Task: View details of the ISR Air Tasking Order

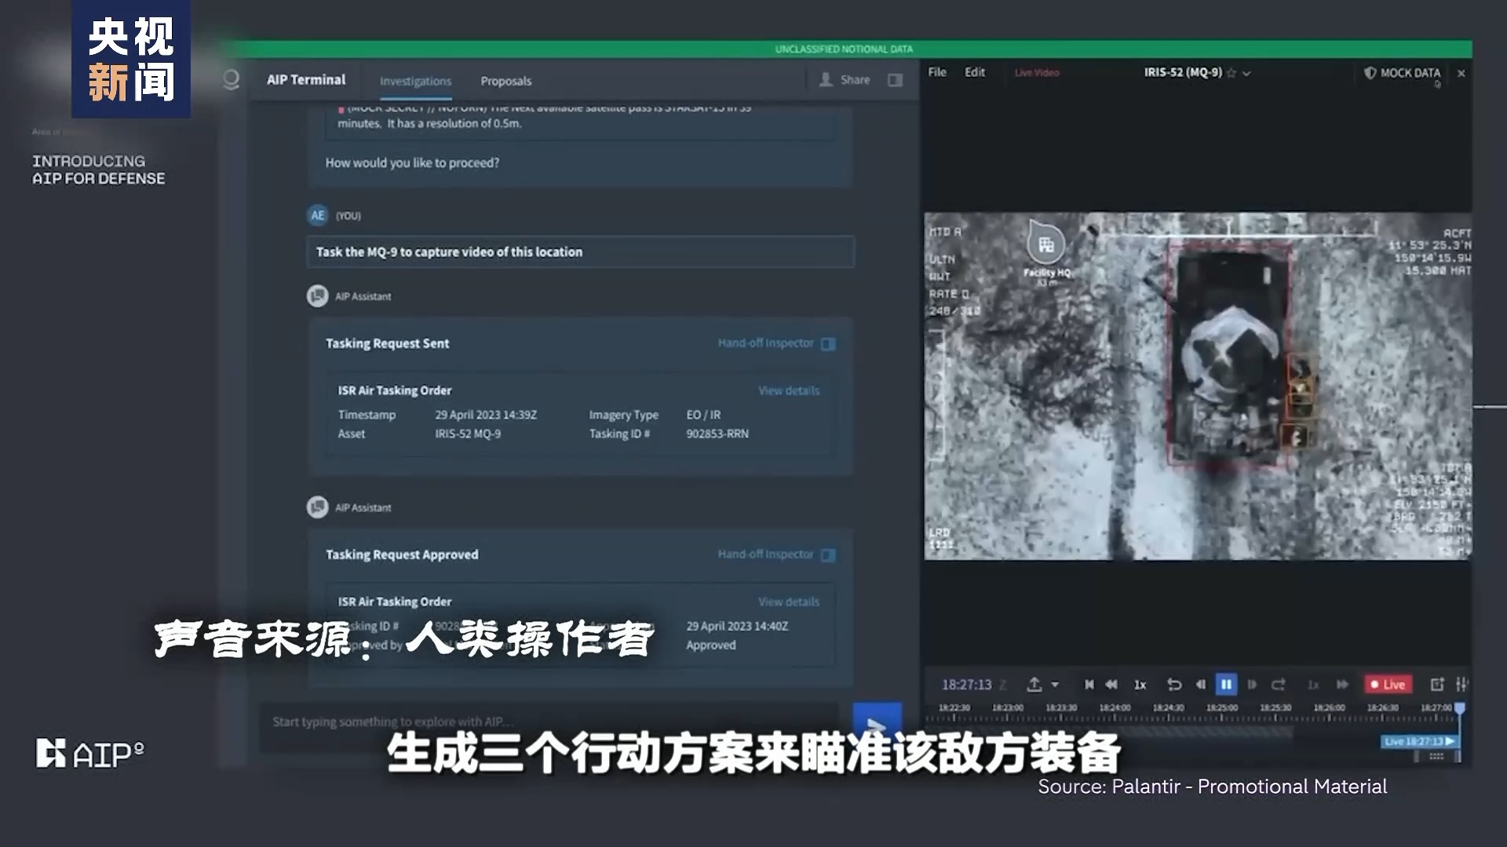Action: (x=788, y=391)
